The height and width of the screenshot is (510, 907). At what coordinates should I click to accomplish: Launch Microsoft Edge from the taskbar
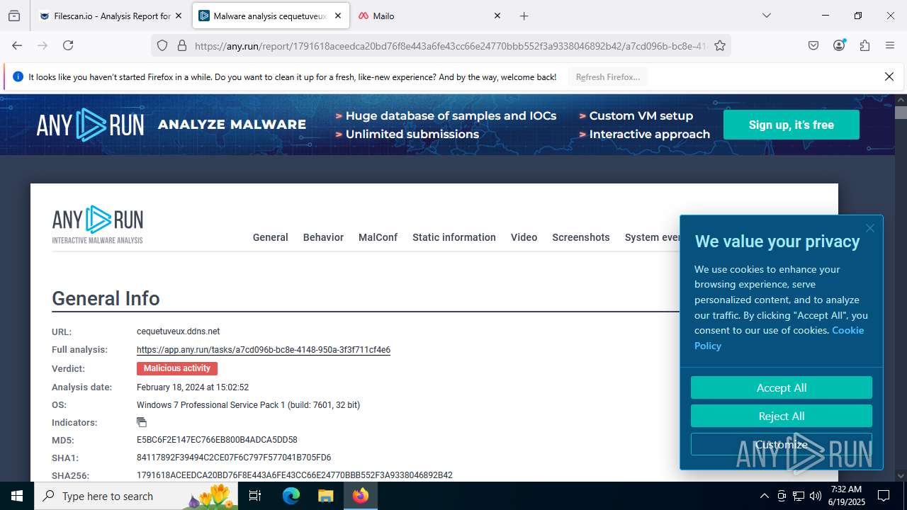click(x=291, y=496)
